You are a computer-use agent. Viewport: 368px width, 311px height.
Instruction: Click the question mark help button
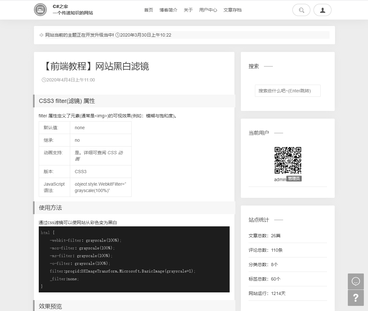pyautogui.click(x=356, y=298)
